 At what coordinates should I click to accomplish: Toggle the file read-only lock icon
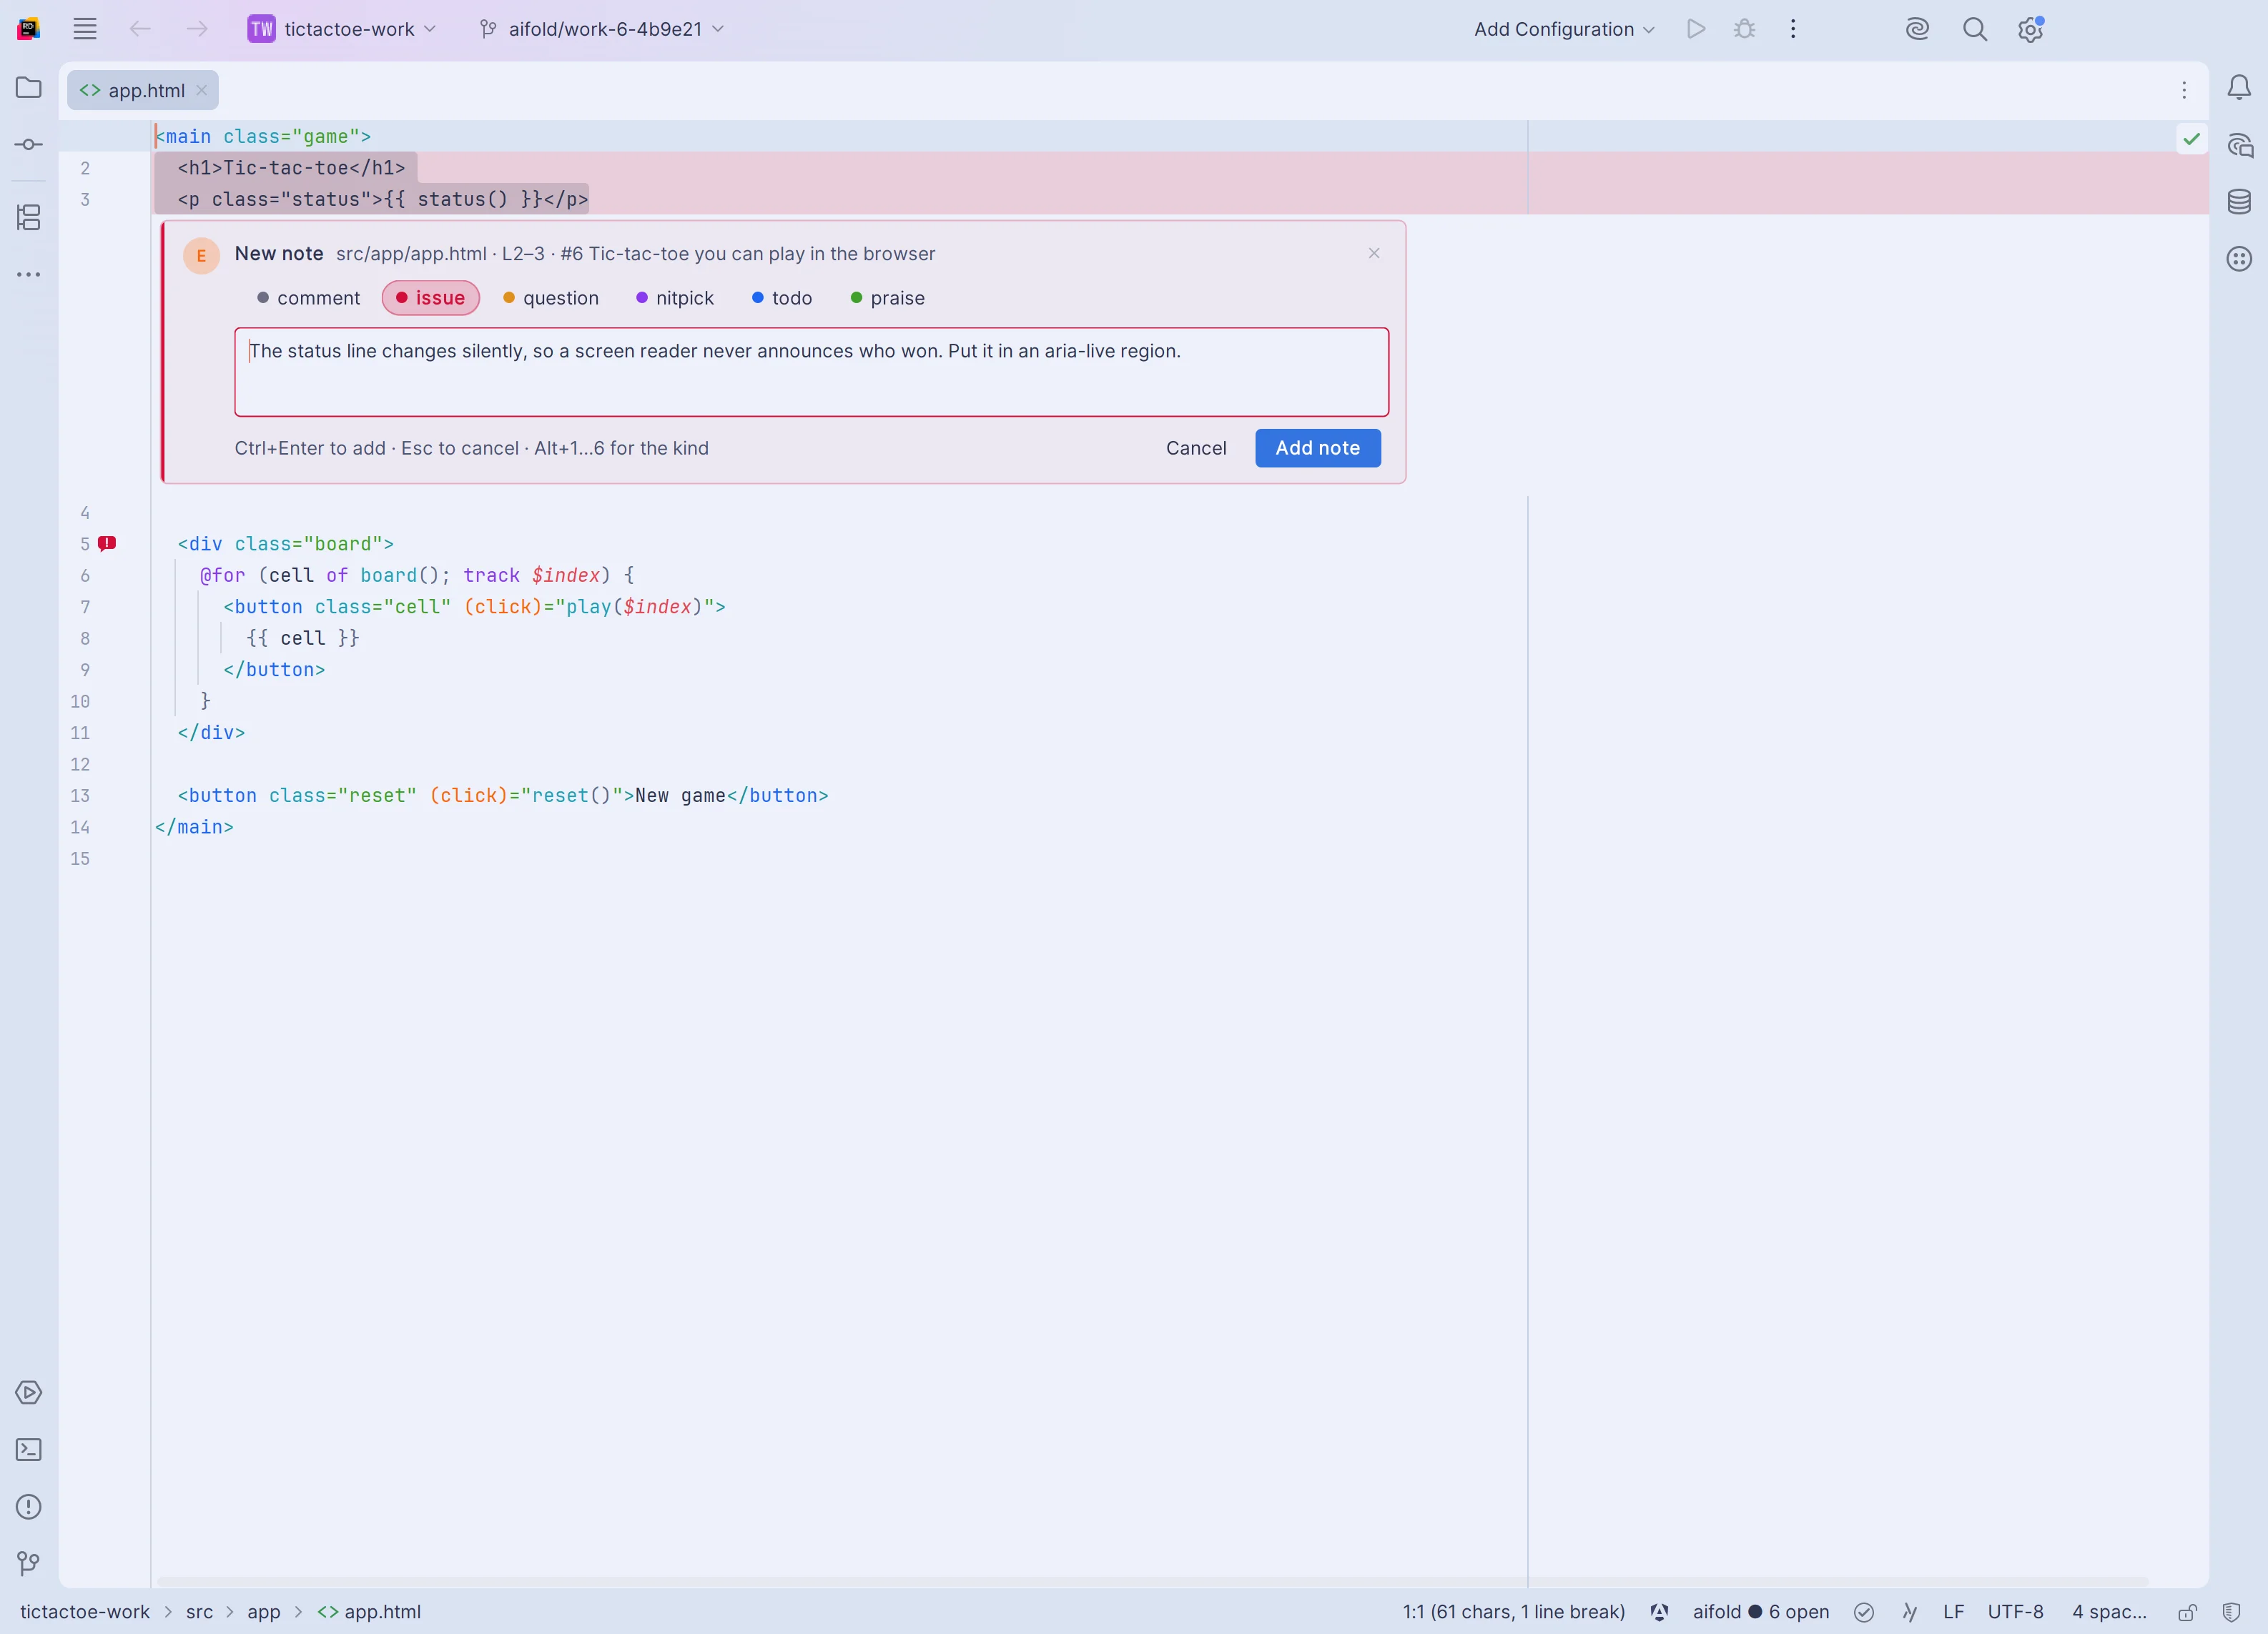coord(2188,1611)
